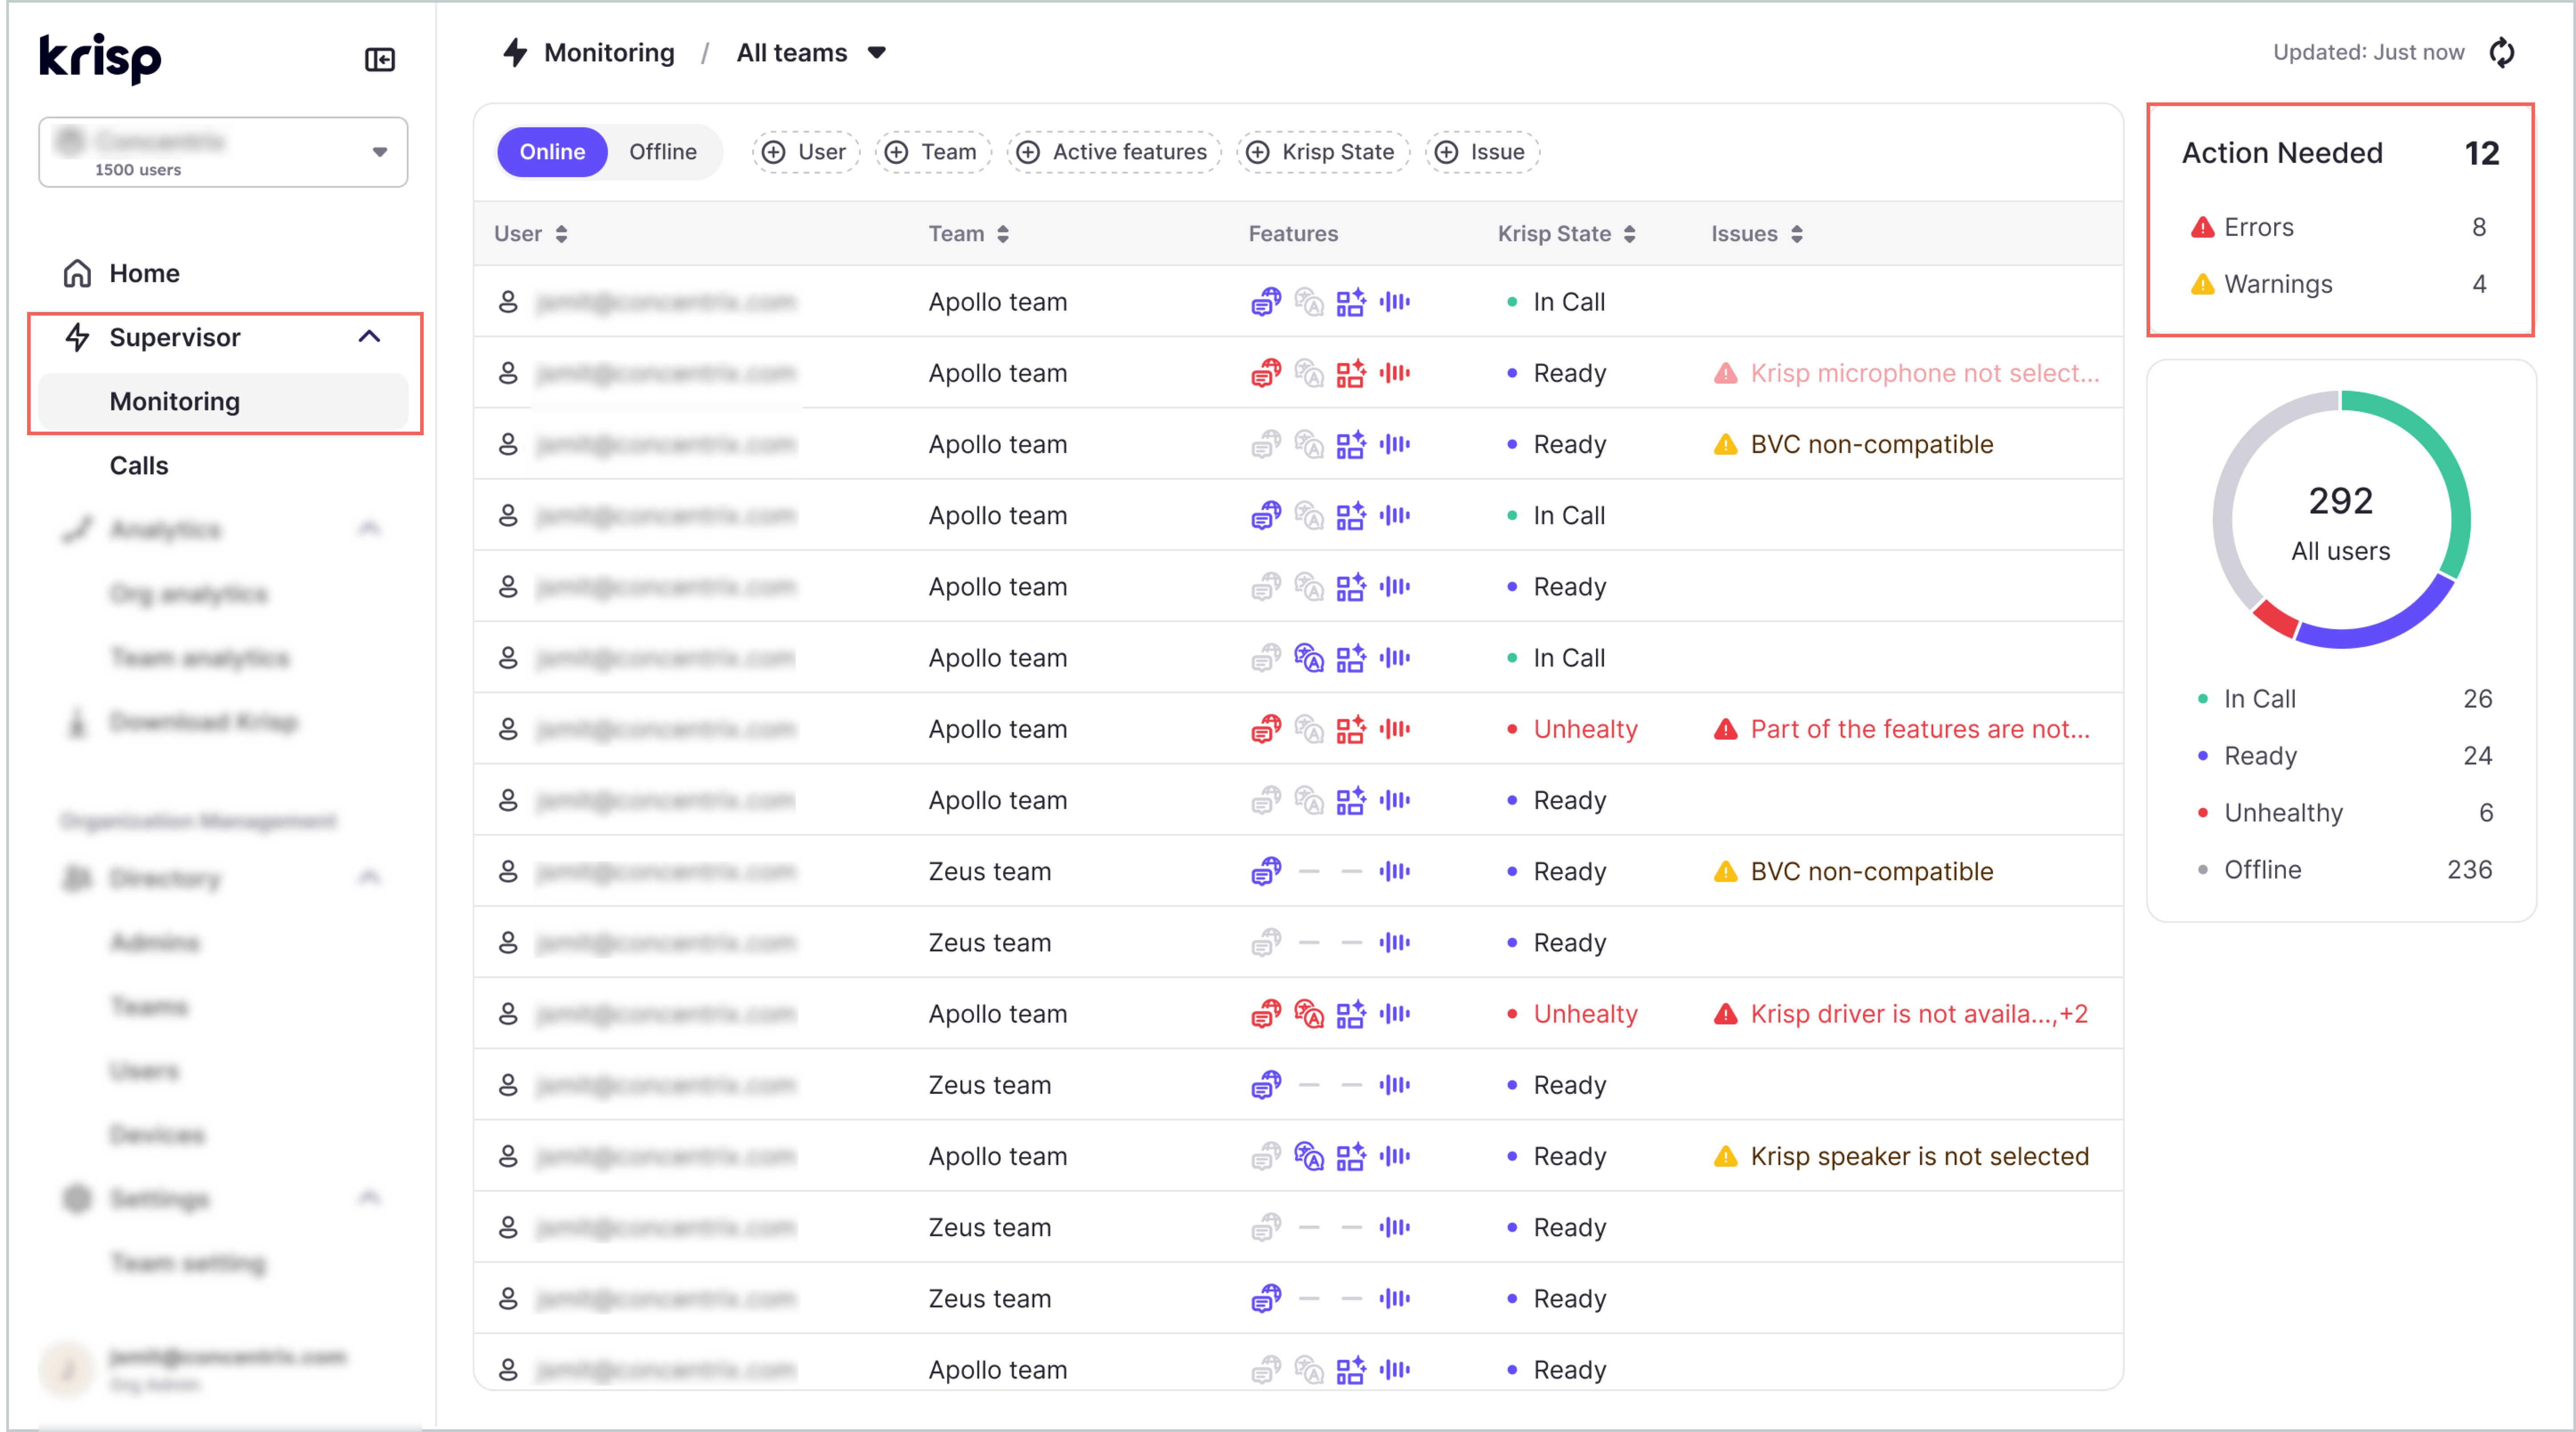Click red chat feature icon in Krisp microphone row
This screenshot has height=1432, width=2576.
(x=1266, y=373)
